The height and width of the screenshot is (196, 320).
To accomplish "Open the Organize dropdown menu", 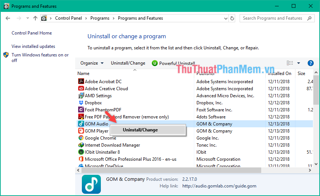I will click(x=92, y=63).
